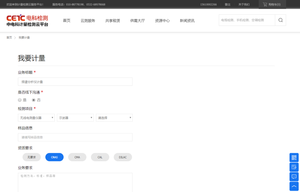Select 是 for offline communication
300x192 pixels.
pos(20,100)
